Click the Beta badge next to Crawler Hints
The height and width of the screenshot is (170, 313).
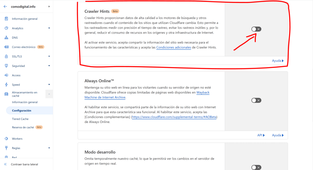(x=115, y=11)
